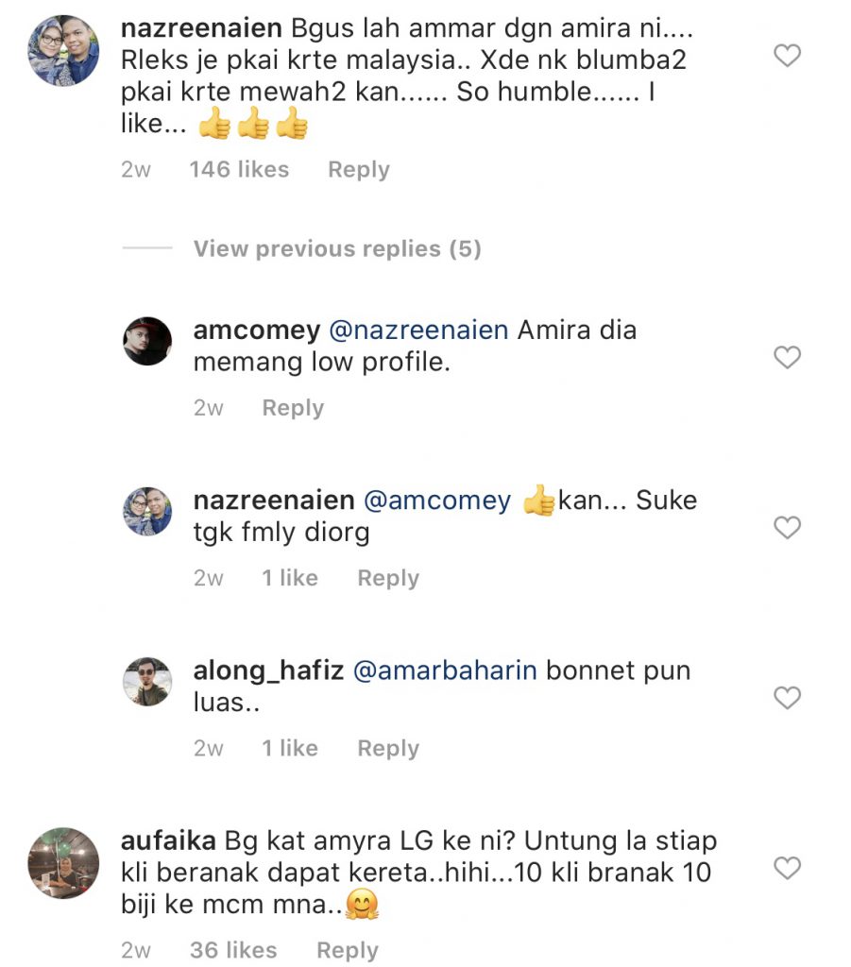Tap heart beside amcomey's low profile reply
Viewport: 851px width, 967px height.
click(x=787, y=357)
